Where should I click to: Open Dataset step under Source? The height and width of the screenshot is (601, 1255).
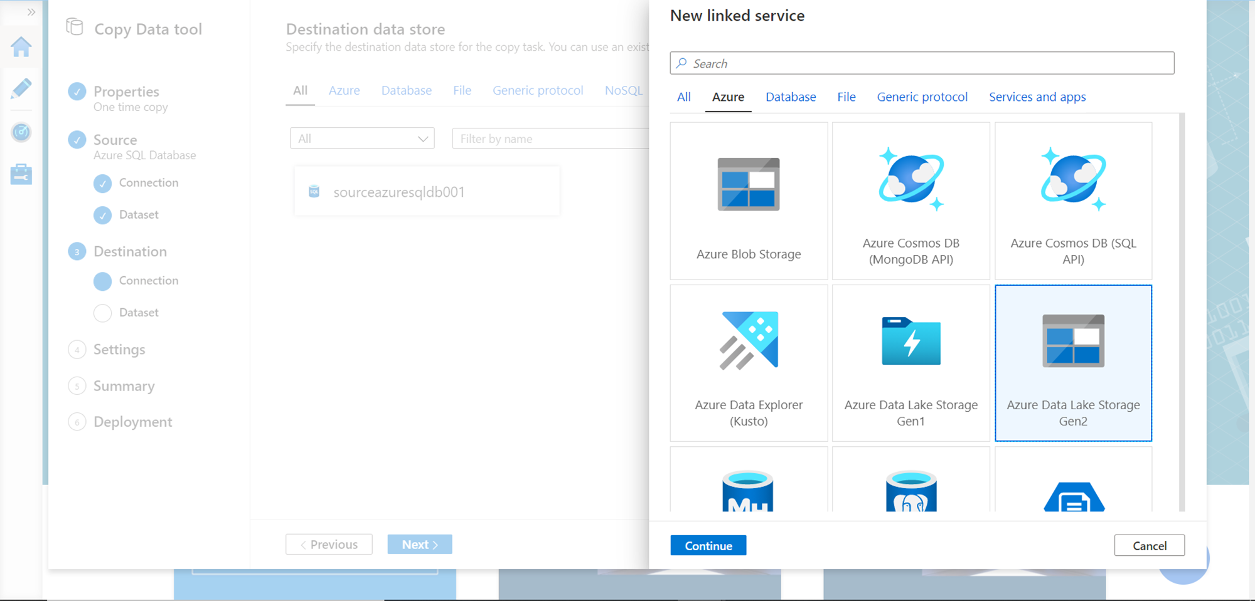(139, 214)
